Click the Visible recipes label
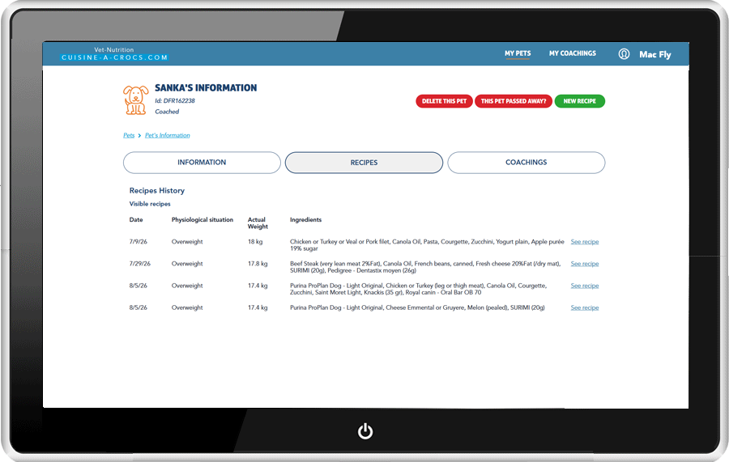Image resolution: width=729 pixels, height=462 pixels. pyautogui.click(x=150, y=204)
